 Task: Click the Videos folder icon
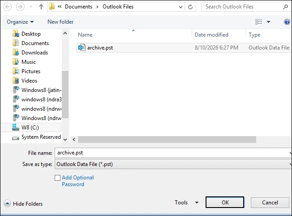coord(16,80)
